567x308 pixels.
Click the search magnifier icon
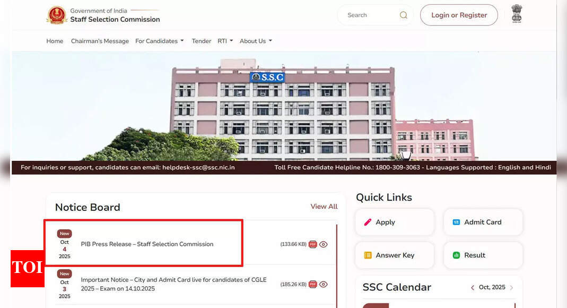(404, 15)
